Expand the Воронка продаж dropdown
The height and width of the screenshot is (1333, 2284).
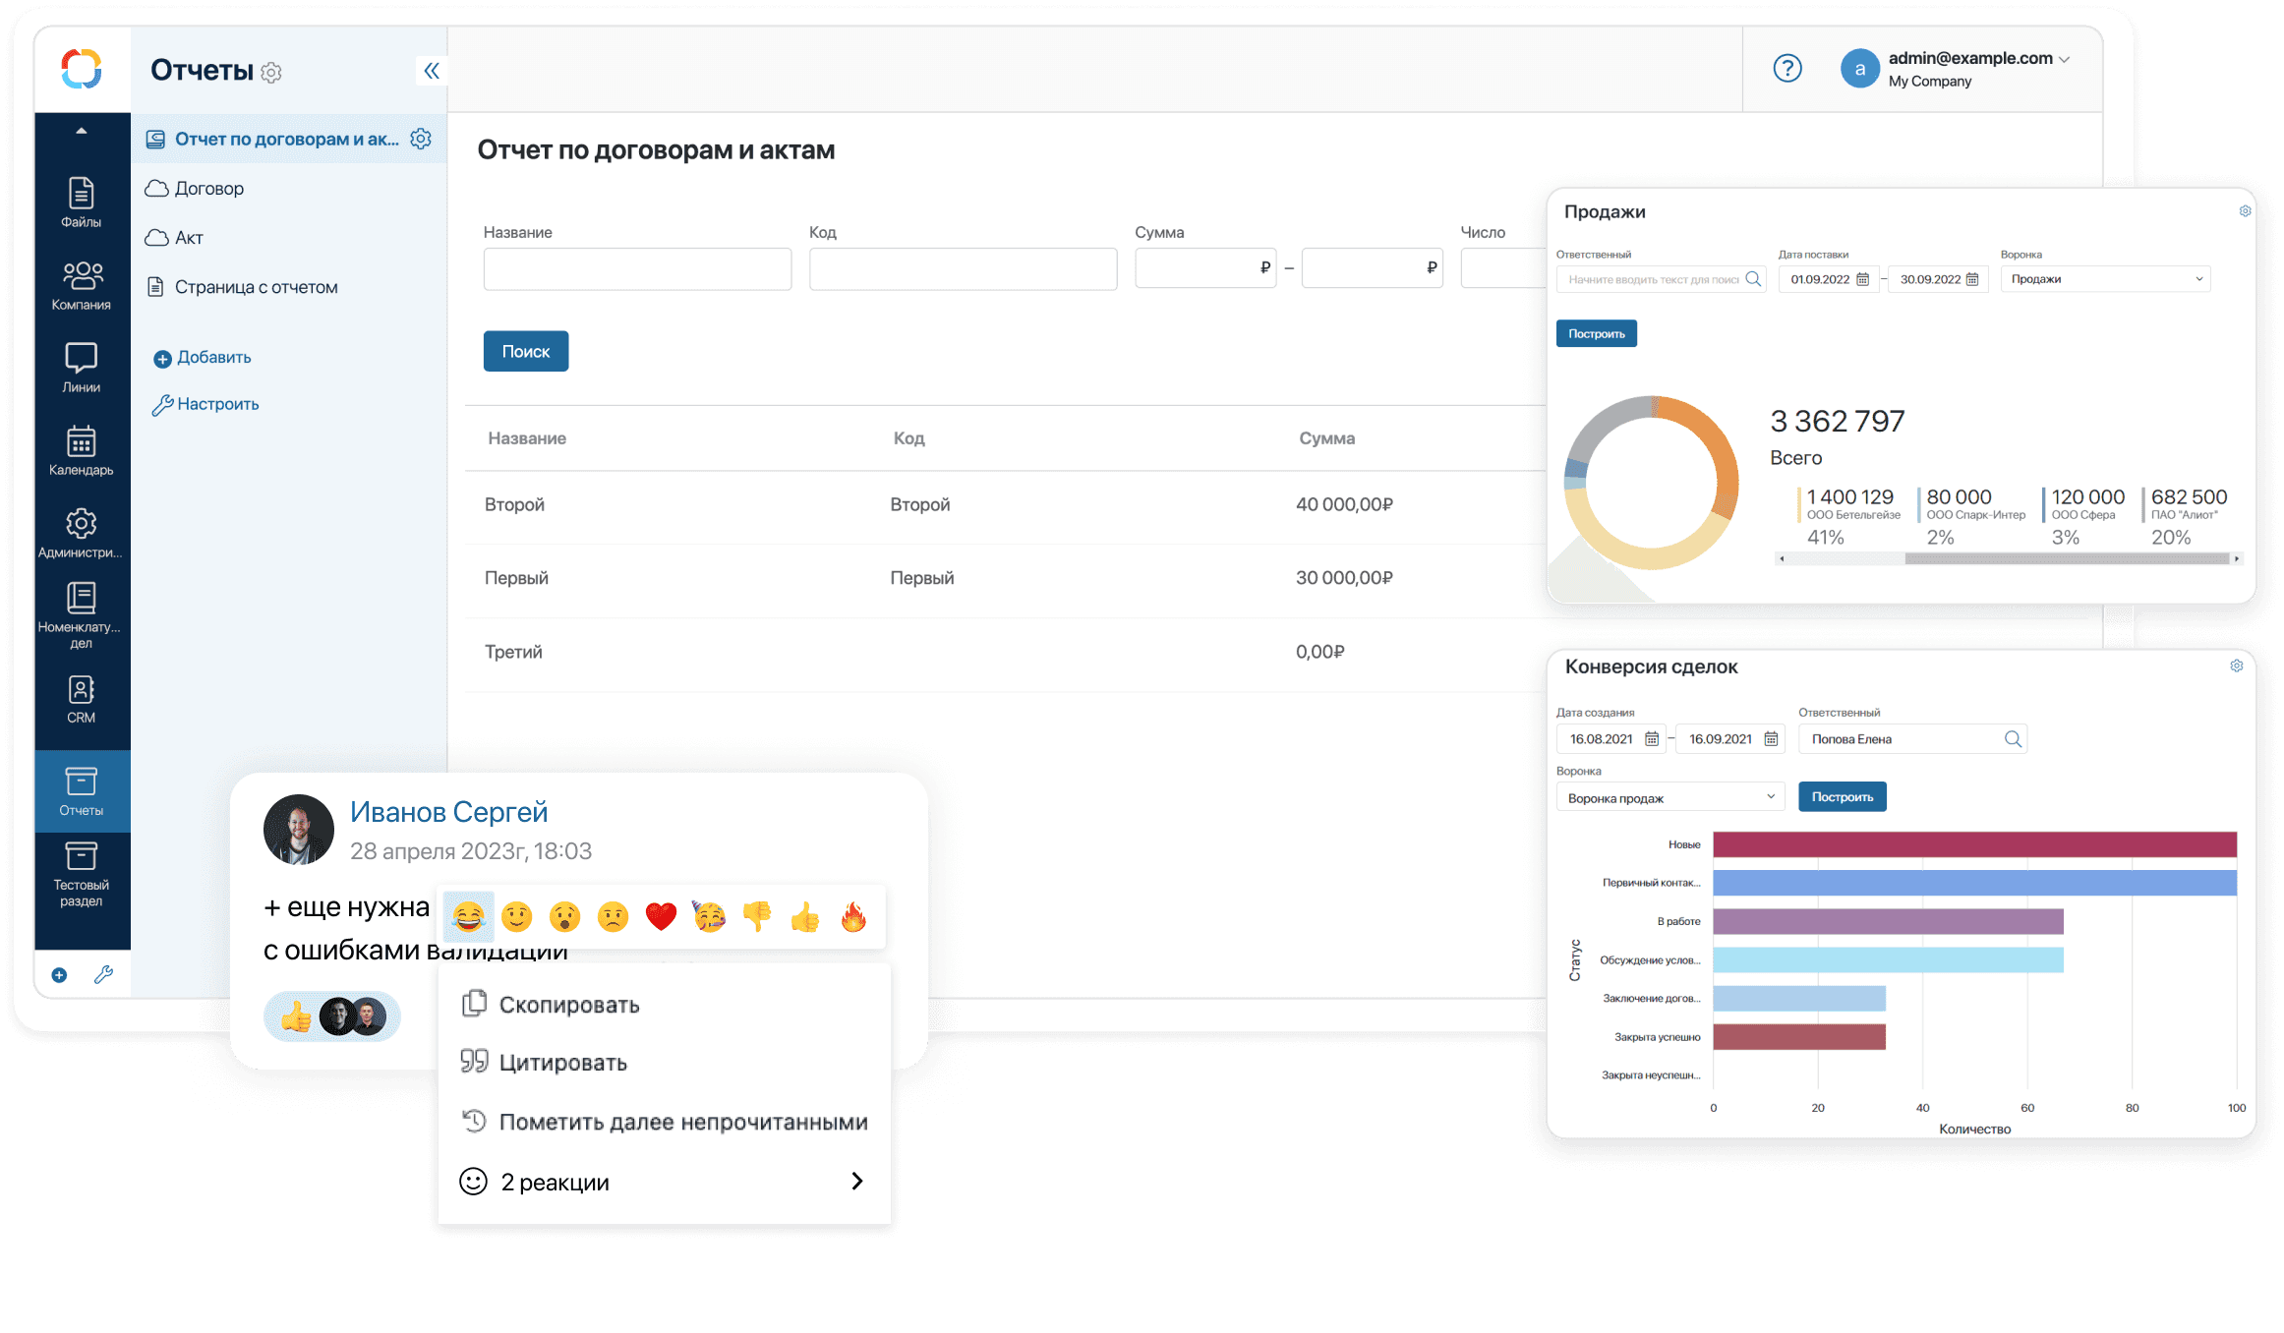point(1669,797)
